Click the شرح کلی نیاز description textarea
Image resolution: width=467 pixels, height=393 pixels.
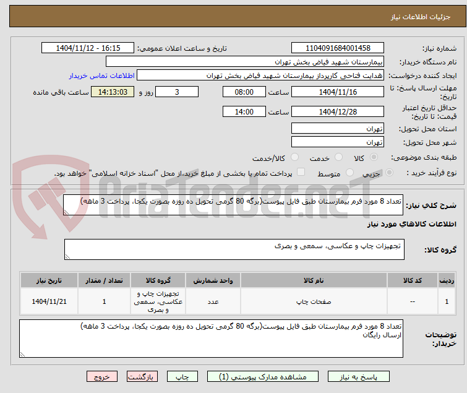[x=233, y=205]
